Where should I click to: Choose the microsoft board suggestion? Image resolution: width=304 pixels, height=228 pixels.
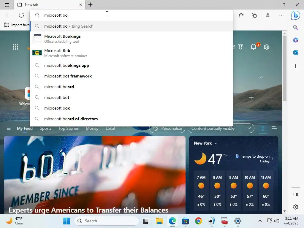[131, 87]
